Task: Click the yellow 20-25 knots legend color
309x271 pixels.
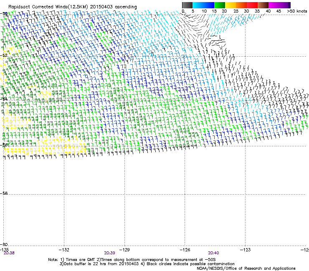Action: point(230,5)
